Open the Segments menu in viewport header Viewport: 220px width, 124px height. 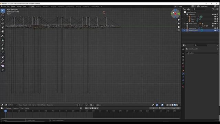[x=50, y=105]
